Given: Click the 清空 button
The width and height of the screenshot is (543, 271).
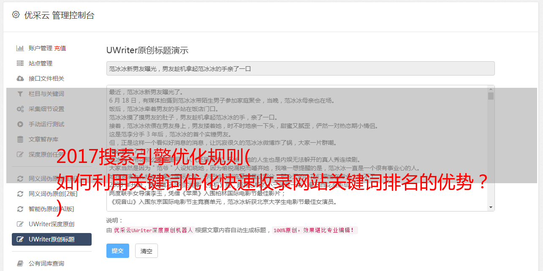Looking at the screenshot, I should (x=147, y=251).
